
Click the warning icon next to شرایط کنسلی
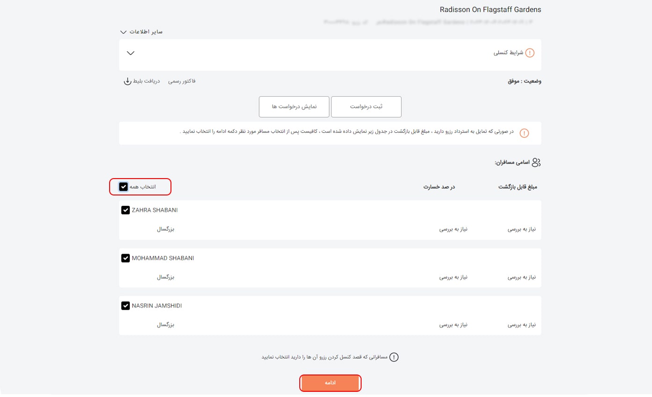click(529, 53)
